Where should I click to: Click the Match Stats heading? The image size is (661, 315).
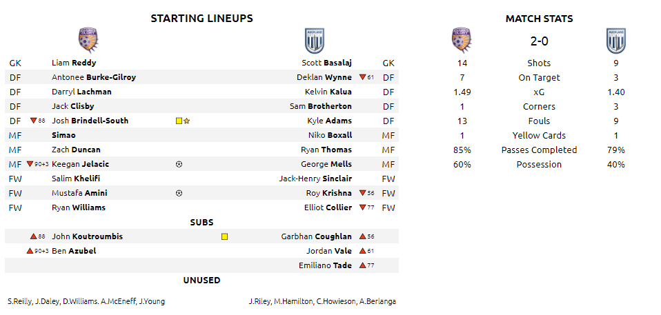click(x=539, y=19)
